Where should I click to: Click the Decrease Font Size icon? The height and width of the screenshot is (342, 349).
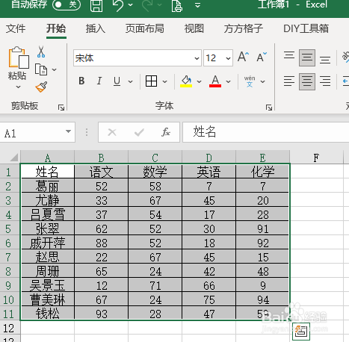262,57
